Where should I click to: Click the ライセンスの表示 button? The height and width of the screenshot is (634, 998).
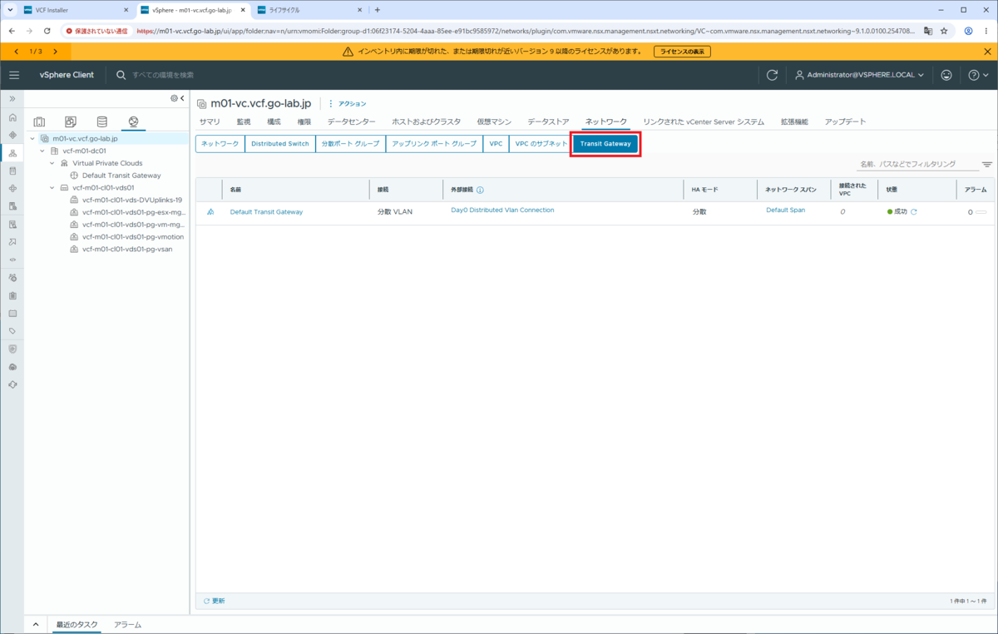click(681, 52)
